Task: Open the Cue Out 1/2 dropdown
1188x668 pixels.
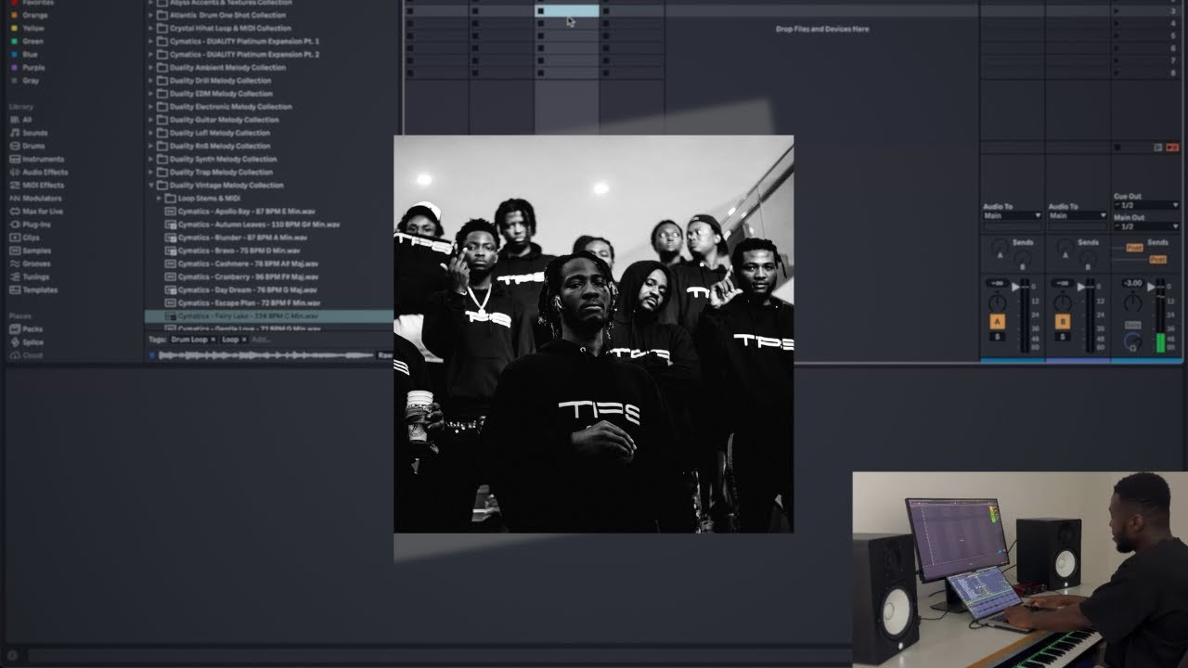Action: click(1146, 205)
